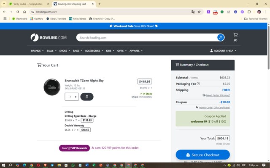Click Packaging Fee help question icon

[x=198, y=84]
